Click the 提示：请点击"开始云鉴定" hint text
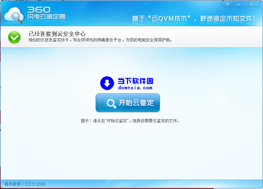Viewport: 263px width, 189px height. coord(130,121)
